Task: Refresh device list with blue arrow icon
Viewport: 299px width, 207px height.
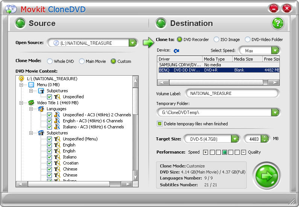Action: pos(176,51)
